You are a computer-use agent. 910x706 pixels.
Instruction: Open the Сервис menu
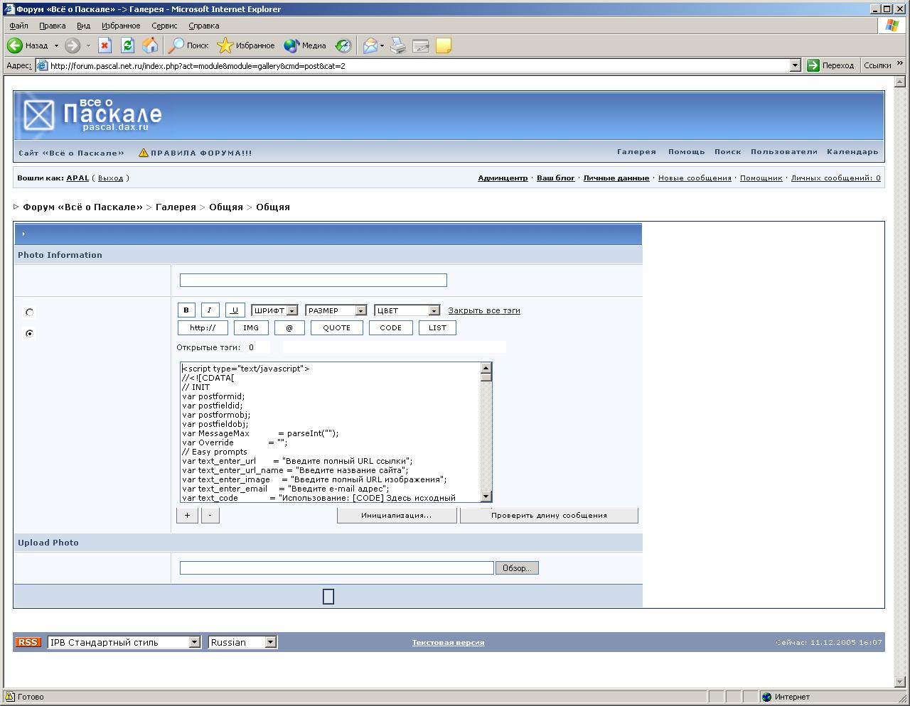(164, 26)
